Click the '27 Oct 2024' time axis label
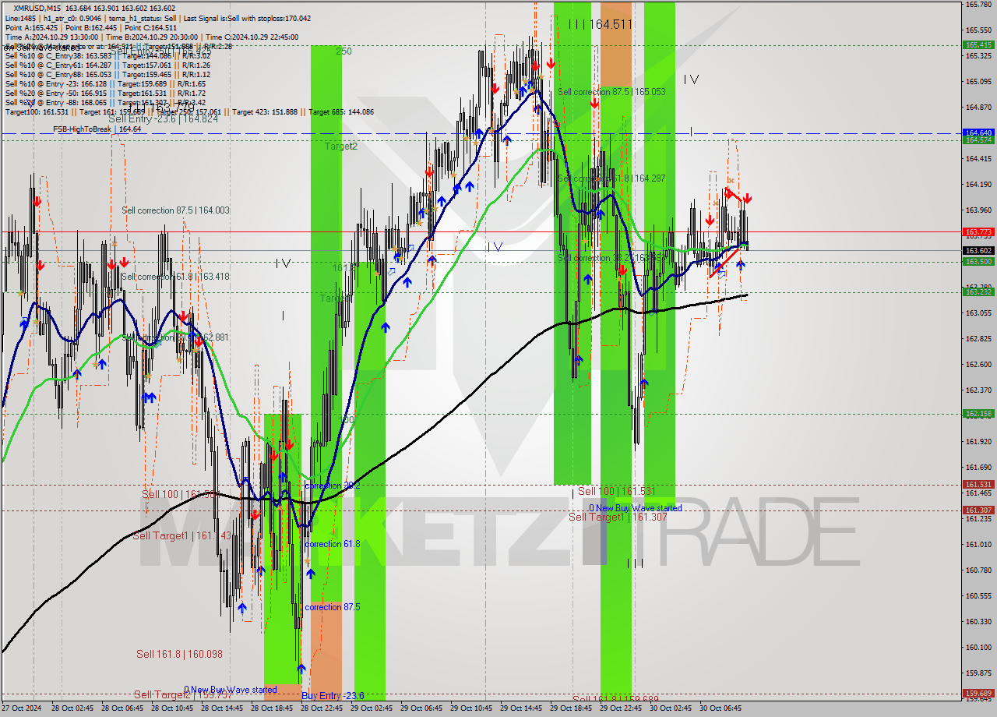Viewport: 997px width, 717px height. pos(22,709)
